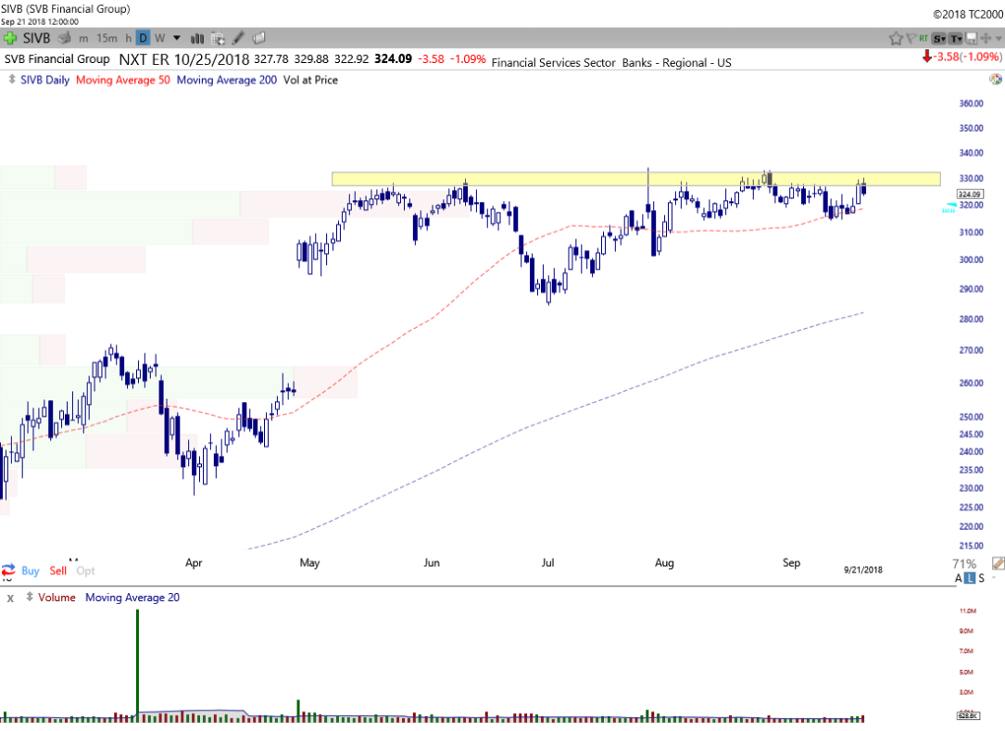Click the save chart floppy icon
Viewport: 1005px width, 731px height.
coord(971,38)
